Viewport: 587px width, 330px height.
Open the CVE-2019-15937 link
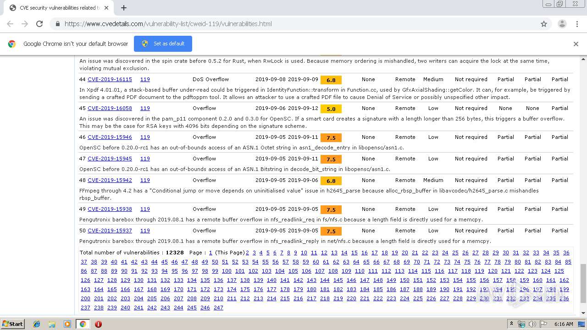pyautogui.click(x=110, y=231)
